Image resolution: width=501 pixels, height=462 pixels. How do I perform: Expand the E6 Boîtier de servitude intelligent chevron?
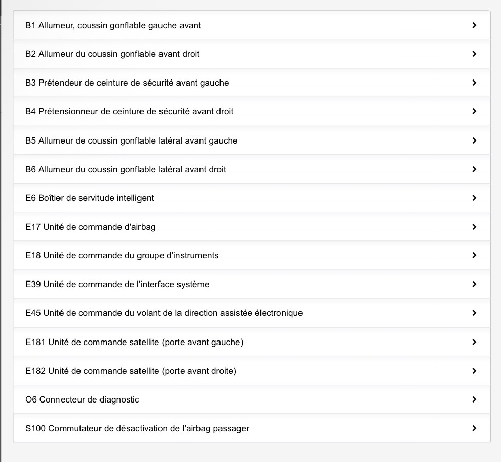tap(474, 198)
